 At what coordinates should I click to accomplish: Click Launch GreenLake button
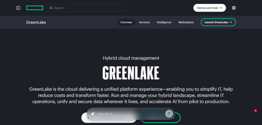pos(218,22)
